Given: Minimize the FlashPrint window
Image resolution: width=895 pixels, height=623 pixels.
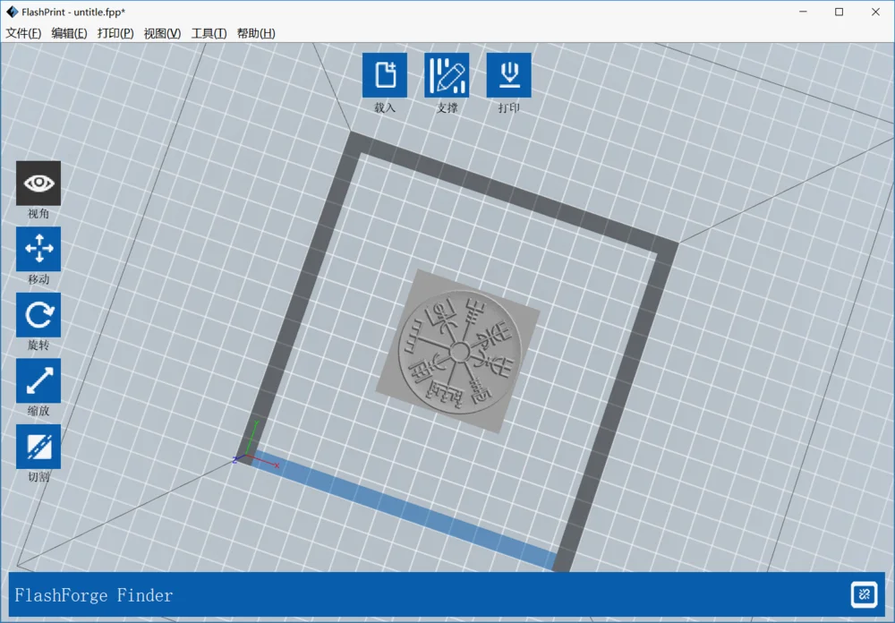Looking at the screenshot, I should point(803,12).
